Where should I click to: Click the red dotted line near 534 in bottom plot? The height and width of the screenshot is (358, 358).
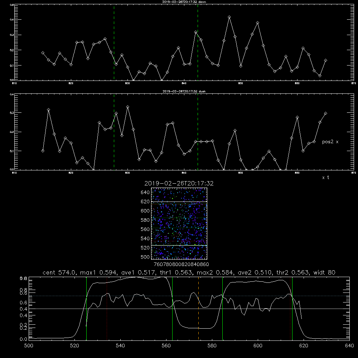point(107,309)
